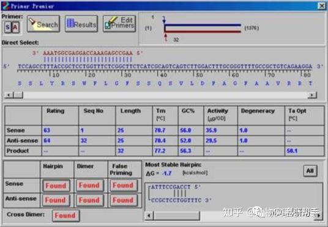Click the template sequence line

tap(165, 67)
